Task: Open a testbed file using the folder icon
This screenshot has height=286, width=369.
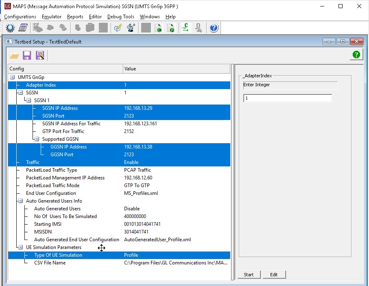Action: click(14, 55)
